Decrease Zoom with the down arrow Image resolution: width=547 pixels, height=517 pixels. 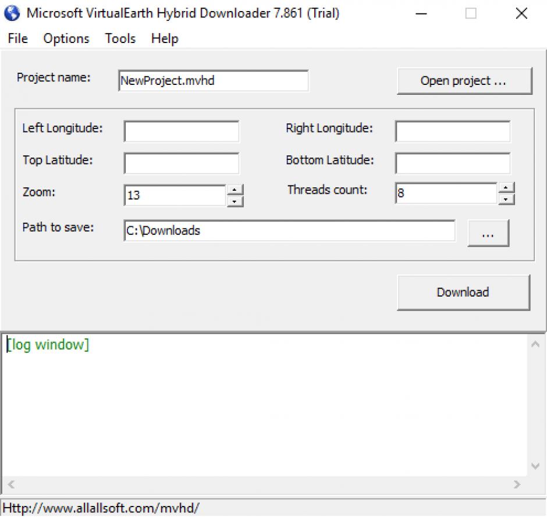(x=235, y=201)
